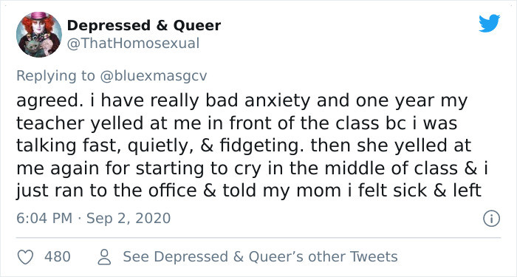
Task: Open the tweet info icon
Action: 491,219
